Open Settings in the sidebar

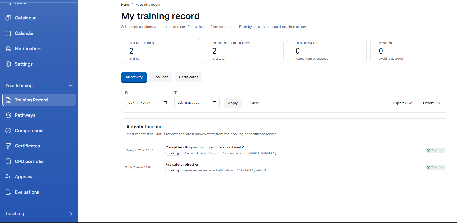[39, 64]
